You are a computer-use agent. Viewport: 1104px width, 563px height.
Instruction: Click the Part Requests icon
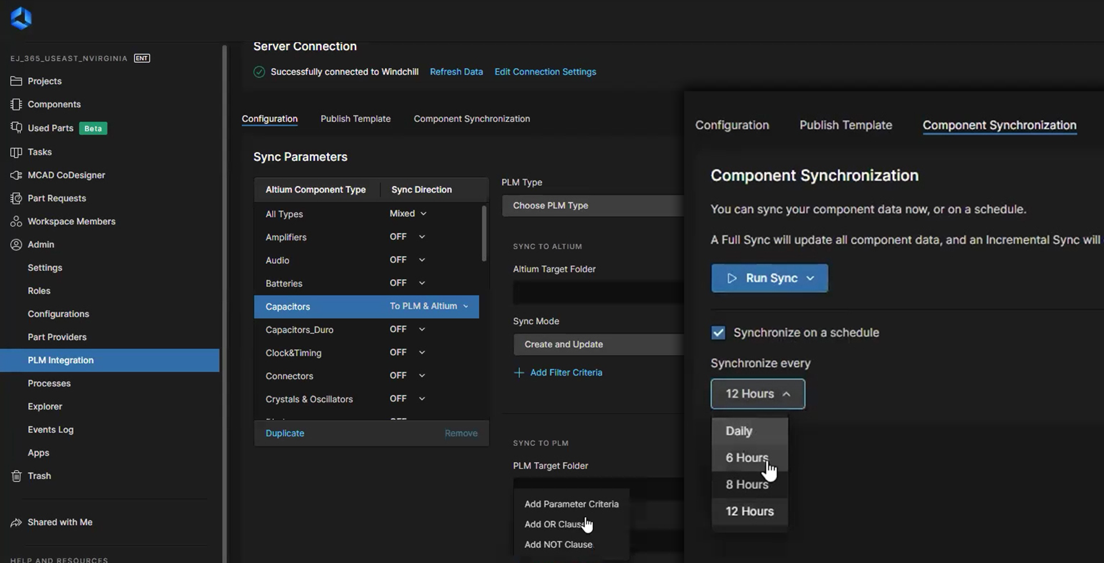point(16,198)
